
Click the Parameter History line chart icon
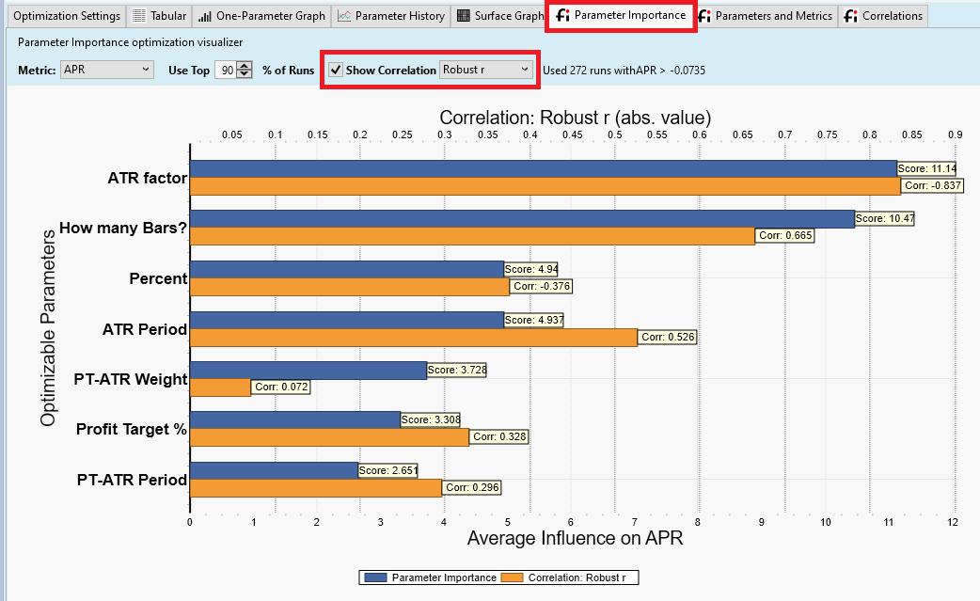(x=344, y=16)
